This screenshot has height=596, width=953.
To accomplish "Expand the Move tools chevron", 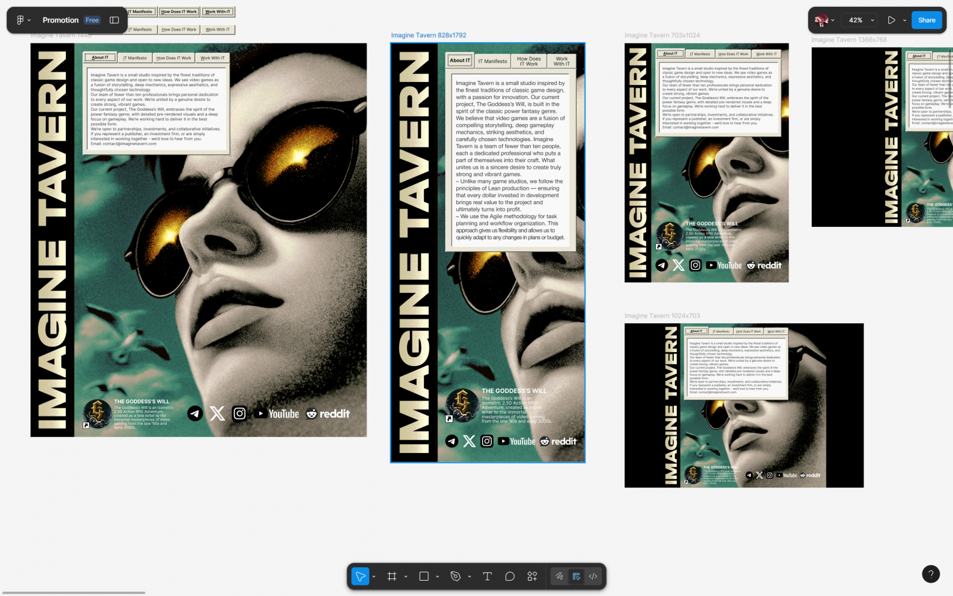I will coord(374,576).
